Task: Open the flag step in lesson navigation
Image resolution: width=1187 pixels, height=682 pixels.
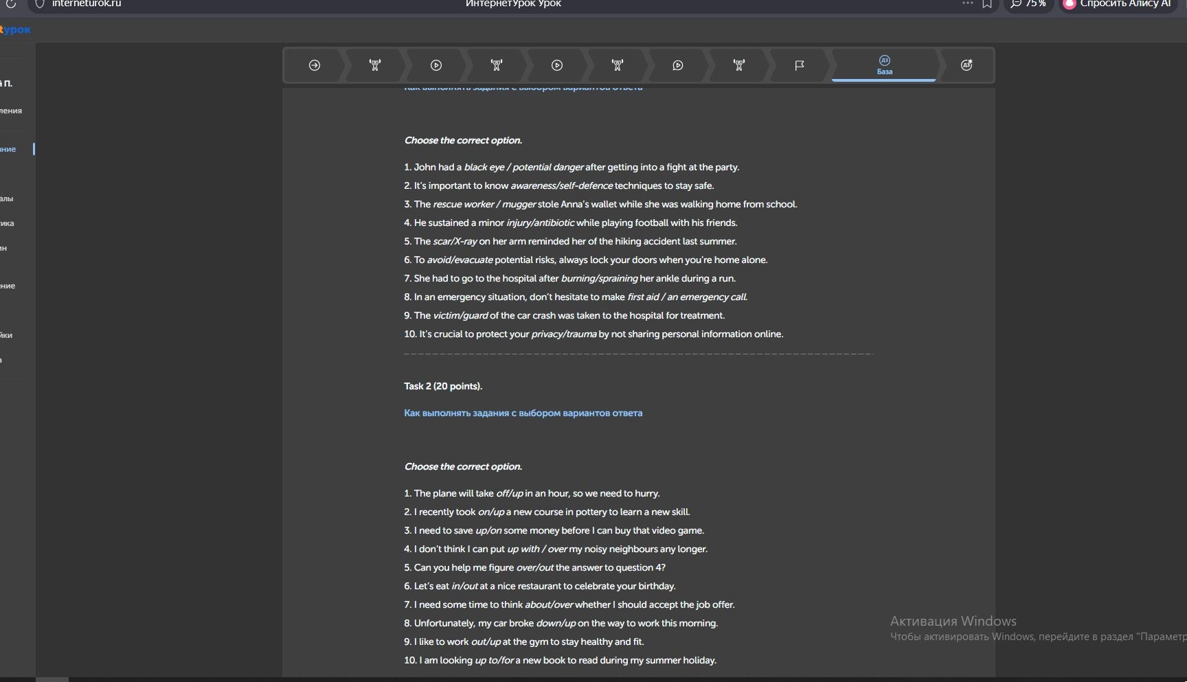Action: click(800, 65)
